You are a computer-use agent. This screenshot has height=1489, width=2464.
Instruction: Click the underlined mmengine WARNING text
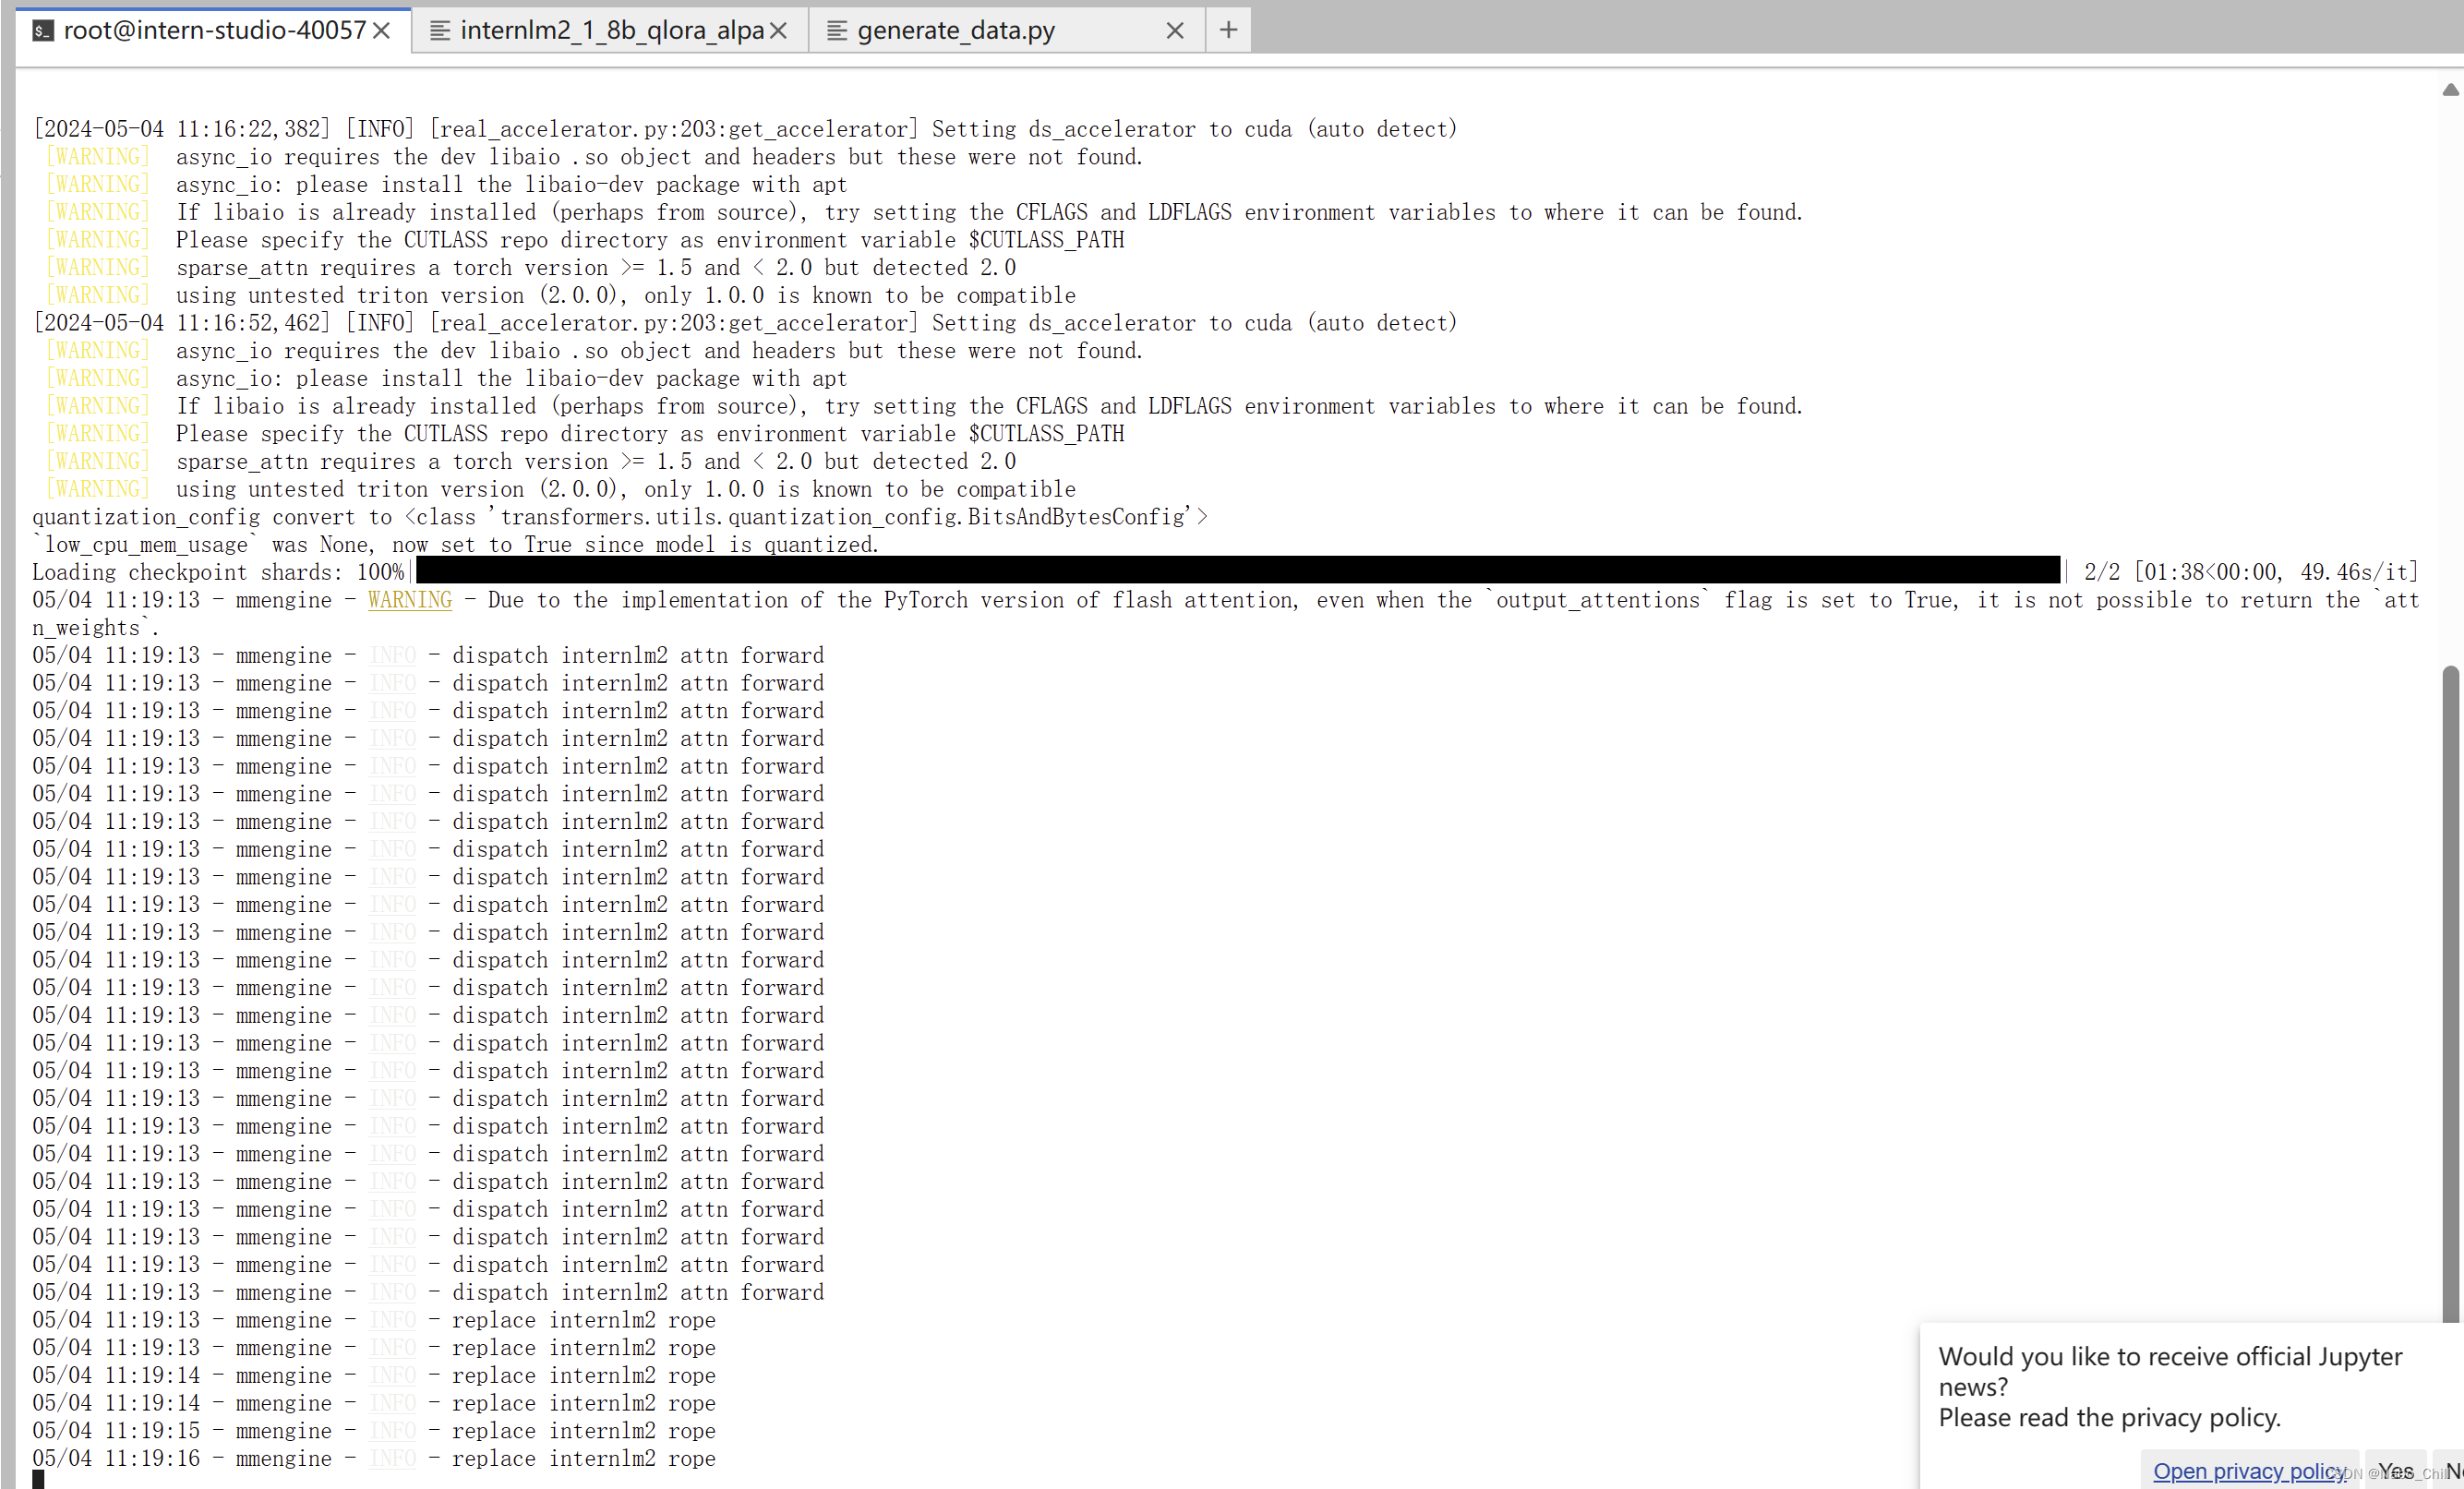coord(410,600)
